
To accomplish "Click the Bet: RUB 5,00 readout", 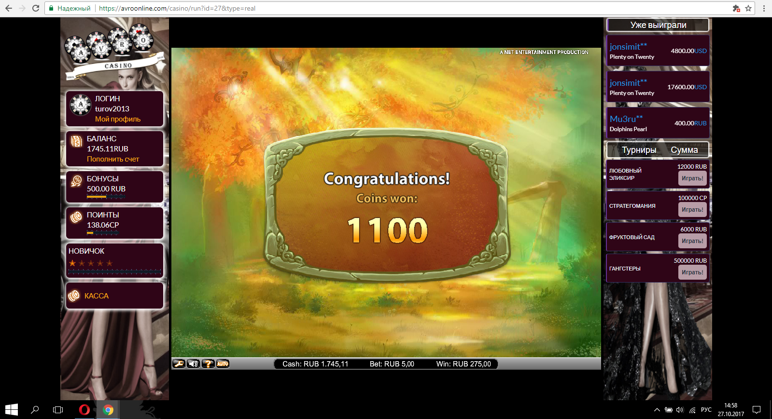I will pyautogui.click(x=392, y=364).
